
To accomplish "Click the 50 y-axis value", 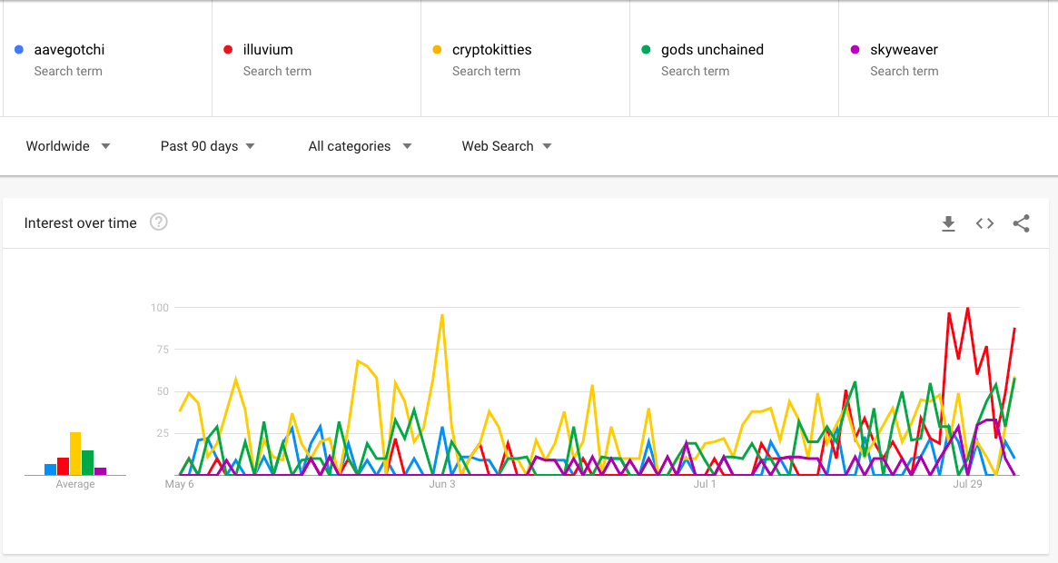I will point(163,391).
